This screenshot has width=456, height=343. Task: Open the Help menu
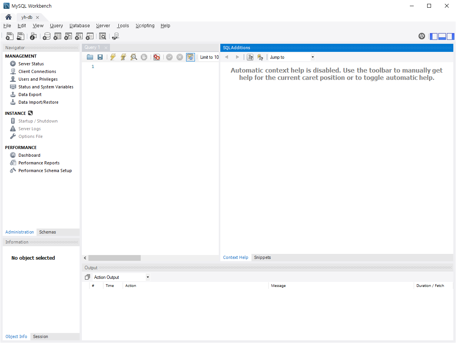pos(165,26)
